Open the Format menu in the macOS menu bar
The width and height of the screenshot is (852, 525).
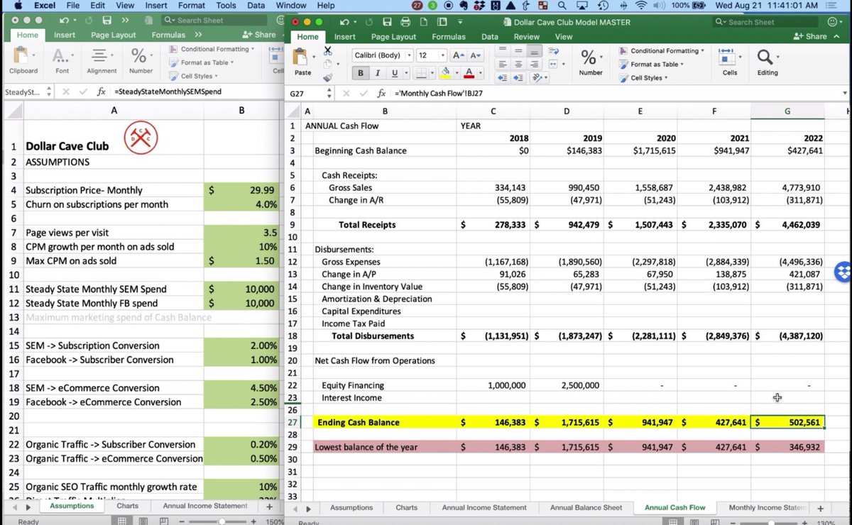(x=191, y=5)
